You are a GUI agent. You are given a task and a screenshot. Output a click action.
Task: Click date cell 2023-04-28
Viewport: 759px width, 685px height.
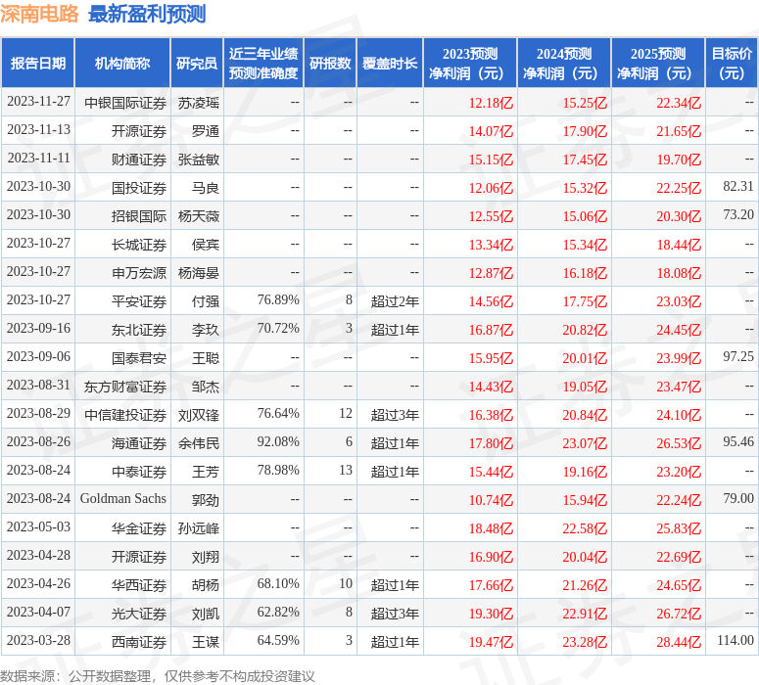point(38,556)
